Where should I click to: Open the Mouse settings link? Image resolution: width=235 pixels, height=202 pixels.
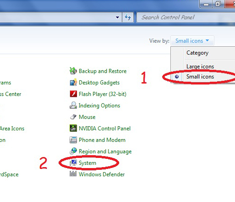[87, 117]
